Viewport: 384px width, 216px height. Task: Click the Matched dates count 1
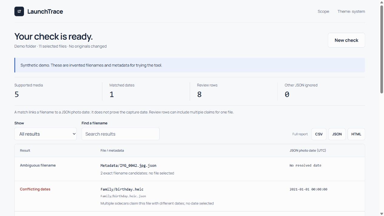point(112,95)
